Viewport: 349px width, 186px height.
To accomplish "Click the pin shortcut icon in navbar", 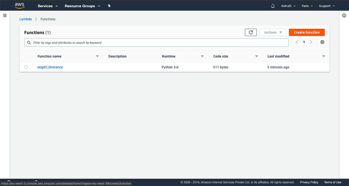I will [x=109, y=6].
